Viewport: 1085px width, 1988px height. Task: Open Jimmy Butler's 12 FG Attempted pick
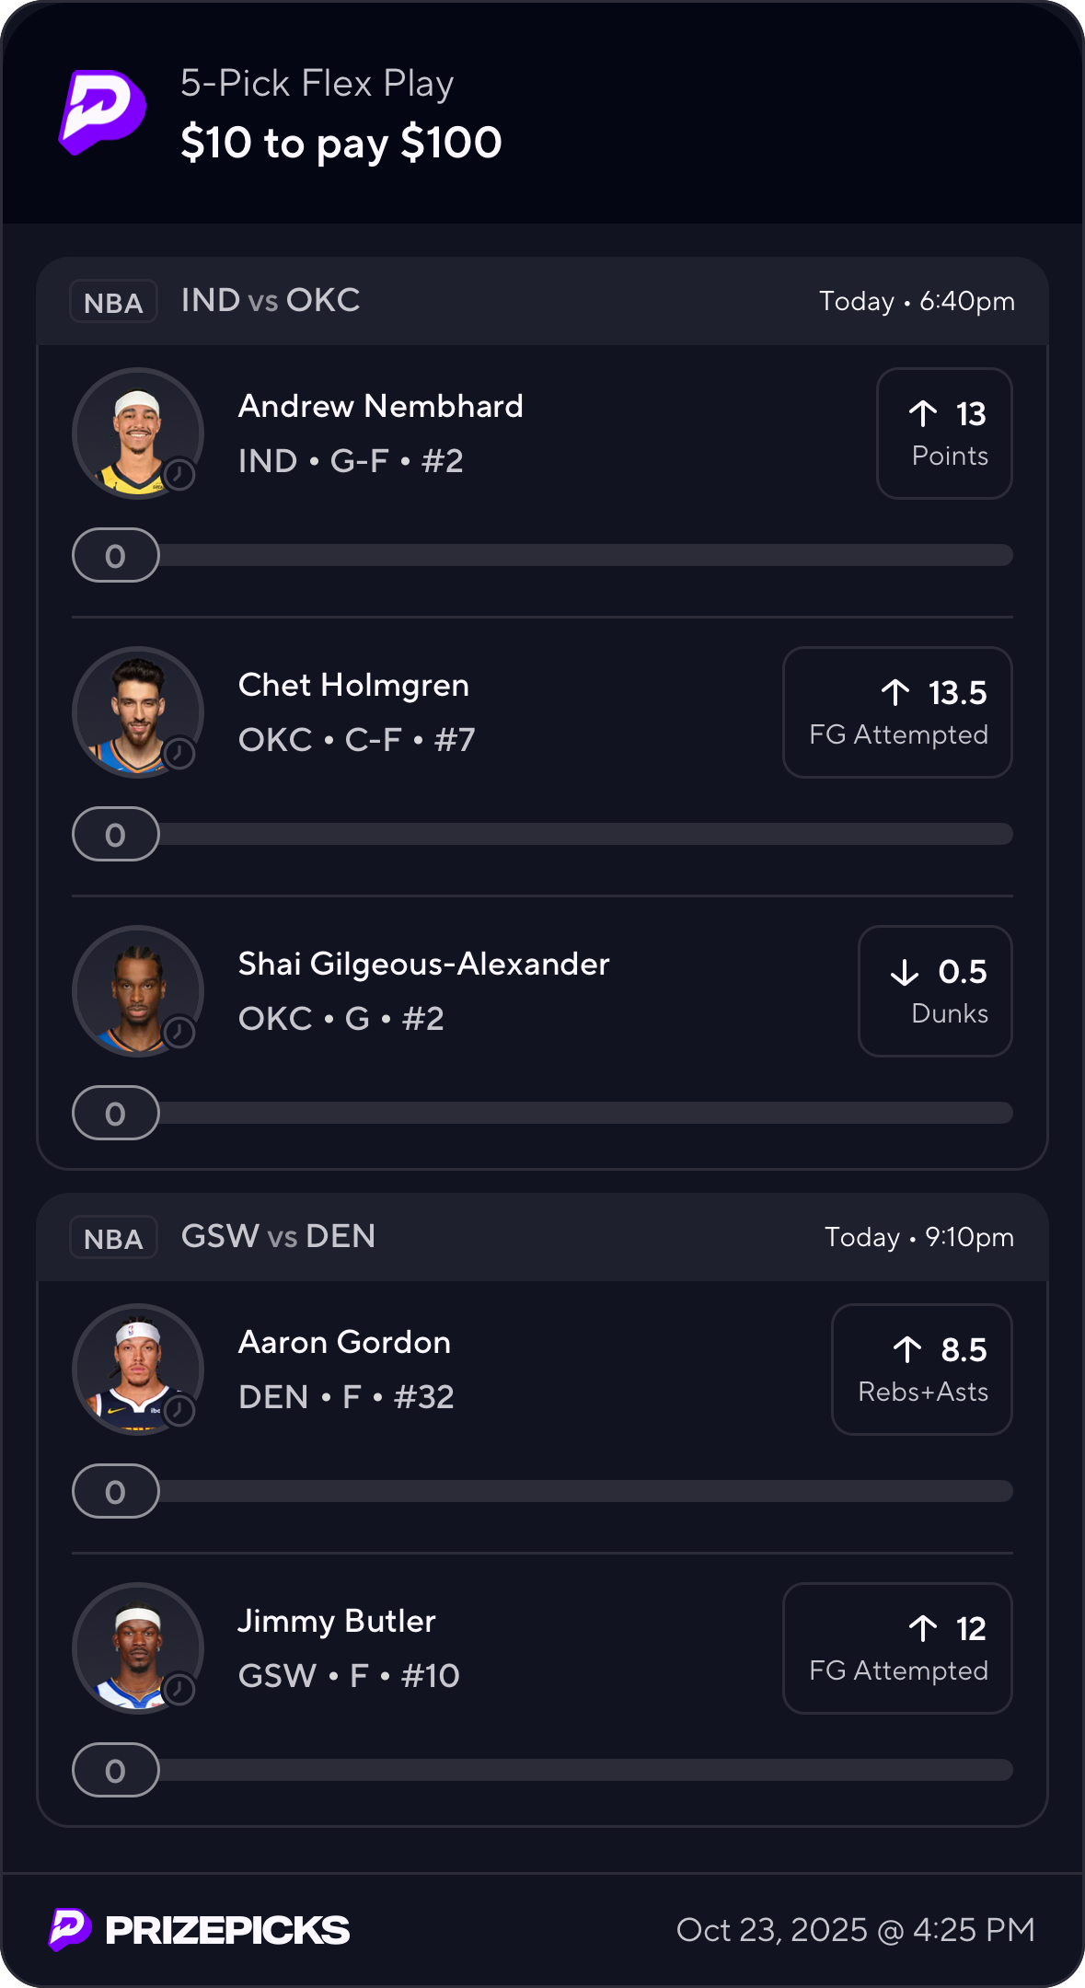click(x=897, y=1648)
